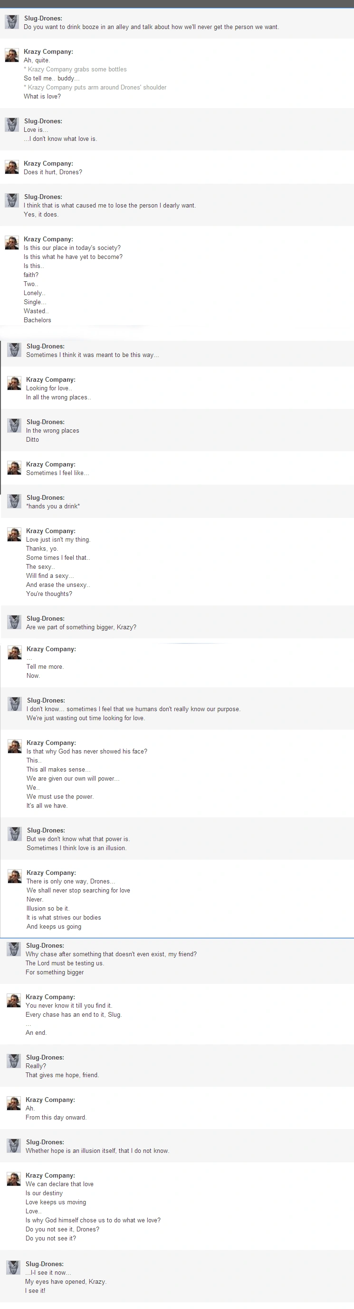Click Krazy Company name above "You never know it till you find it"

(x=50, y=996)
